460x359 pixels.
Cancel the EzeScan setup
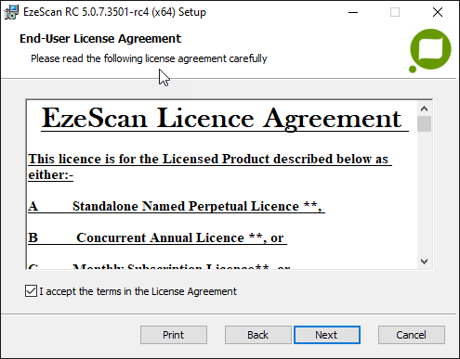click(412, 335)
